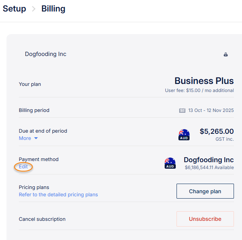
Task: Click the $5,265.00 amount due
Action: [x=217, y=132]
